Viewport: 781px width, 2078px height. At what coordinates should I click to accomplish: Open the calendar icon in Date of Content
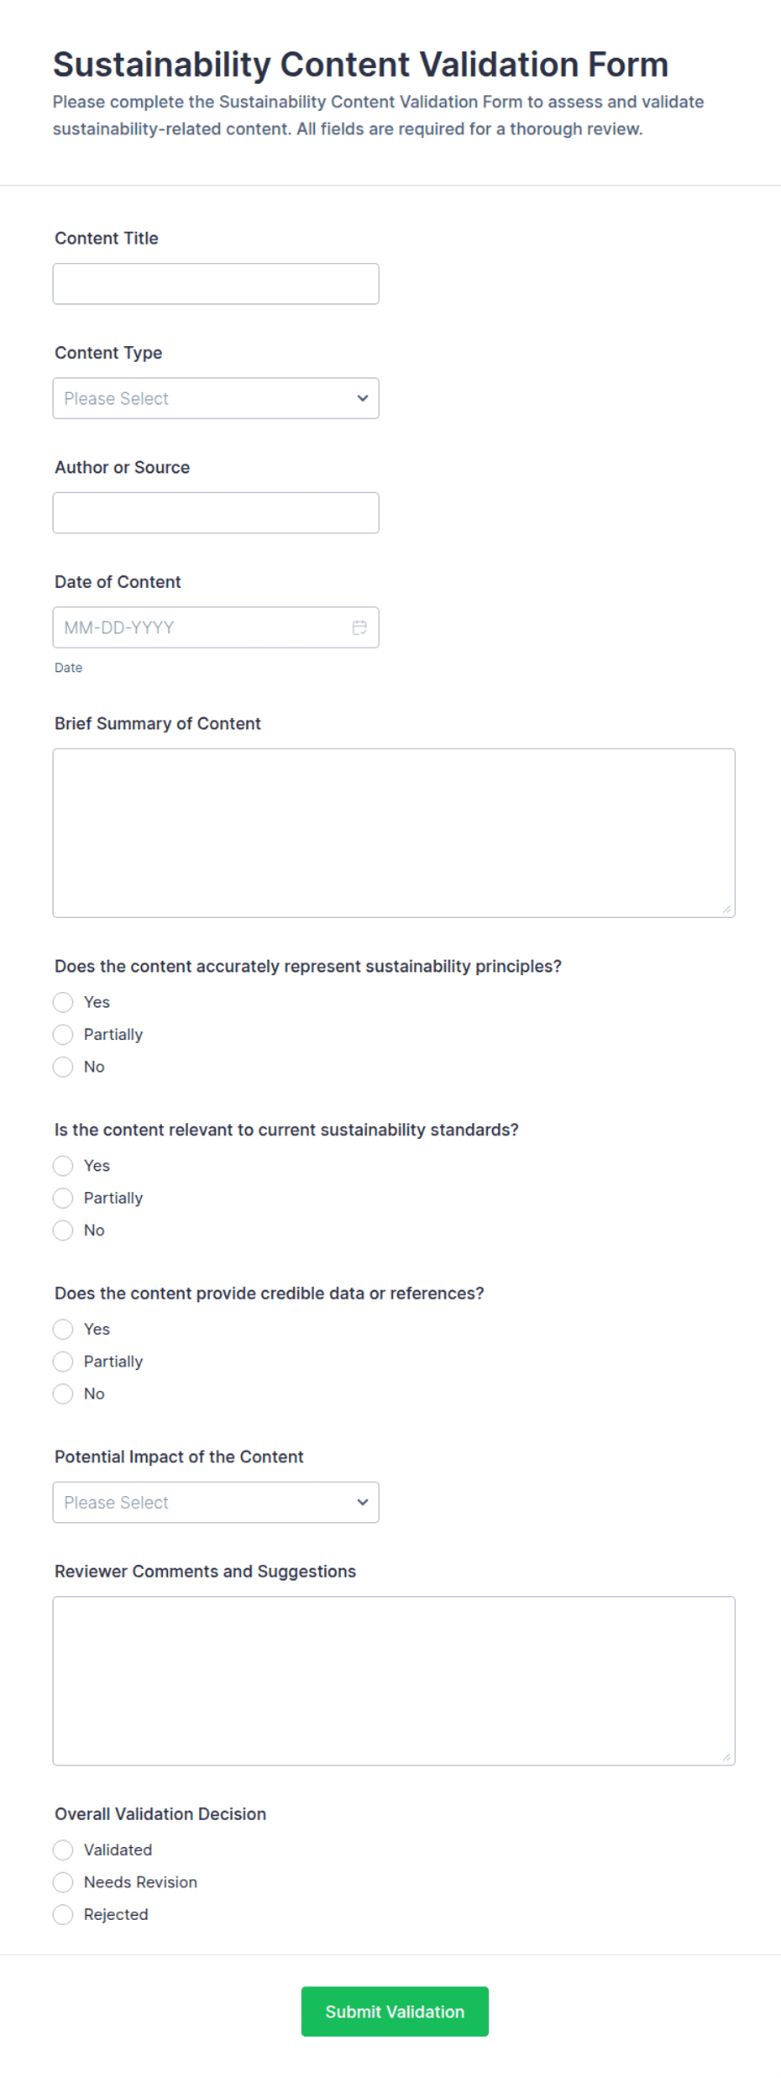tap(359, 627)
